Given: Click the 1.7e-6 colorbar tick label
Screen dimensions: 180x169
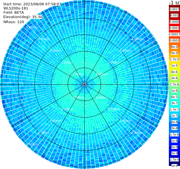Looking at the screenshot, I should pos(174,84).
